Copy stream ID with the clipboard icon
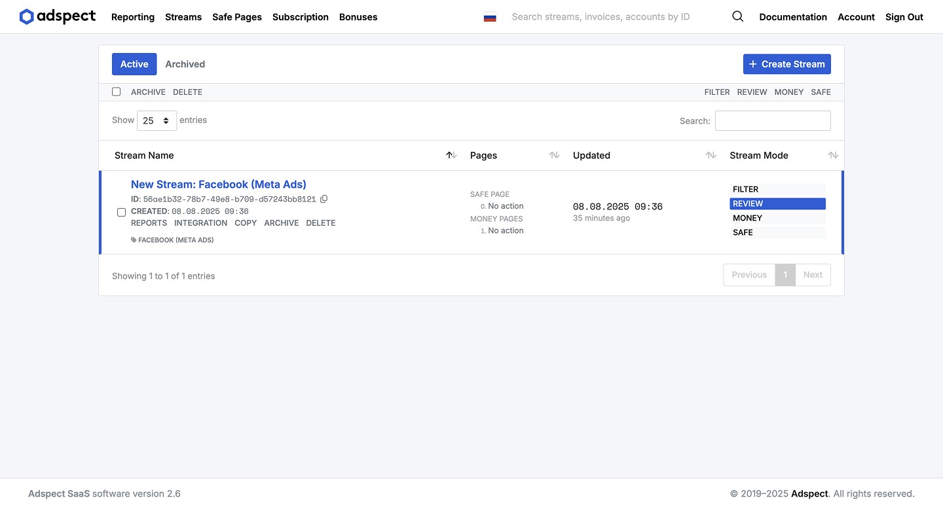The image size is (943, 509). (324, 199)
